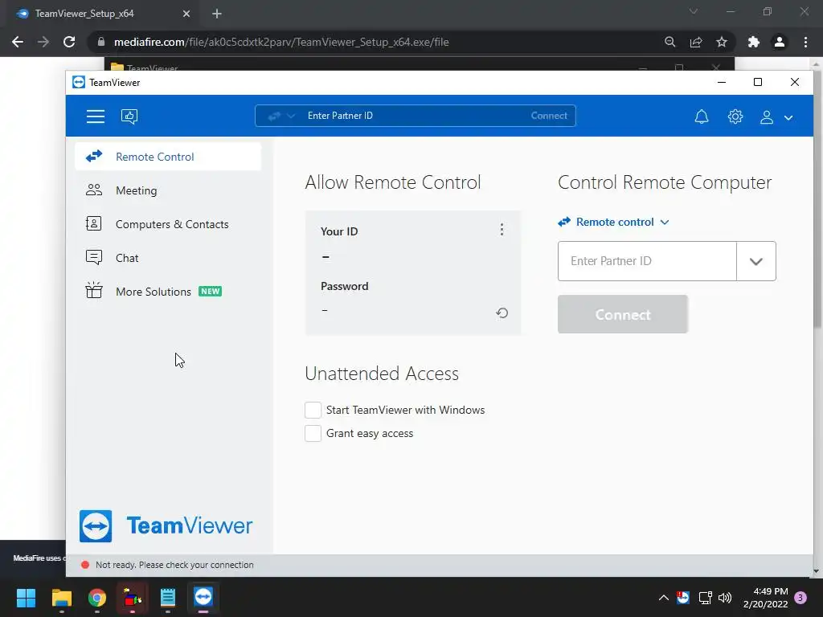Open Chrome extensions puzzle icon
The height and width of the screenshot is (617, 823).
tap(754, 42)
